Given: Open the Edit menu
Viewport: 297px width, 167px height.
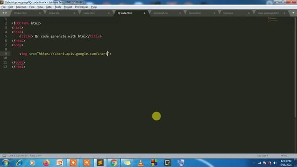Looking at the screenshot, I should (x=11, y=7).
